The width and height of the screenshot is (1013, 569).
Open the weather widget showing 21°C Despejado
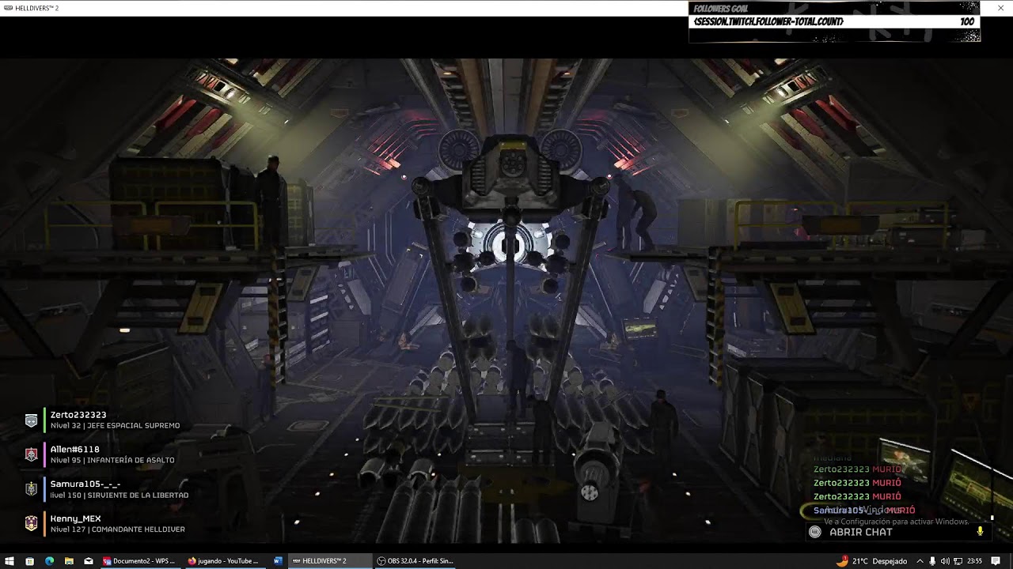point(871,561)
